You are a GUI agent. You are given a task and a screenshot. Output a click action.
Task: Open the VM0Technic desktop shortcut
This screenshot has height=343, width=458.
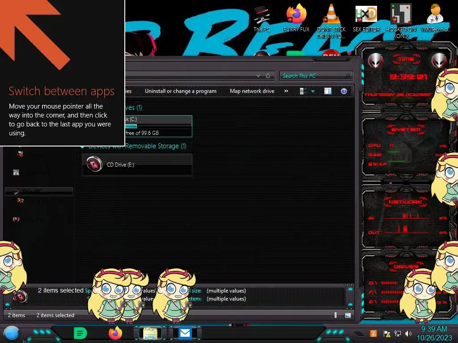(x=435, y=18)
